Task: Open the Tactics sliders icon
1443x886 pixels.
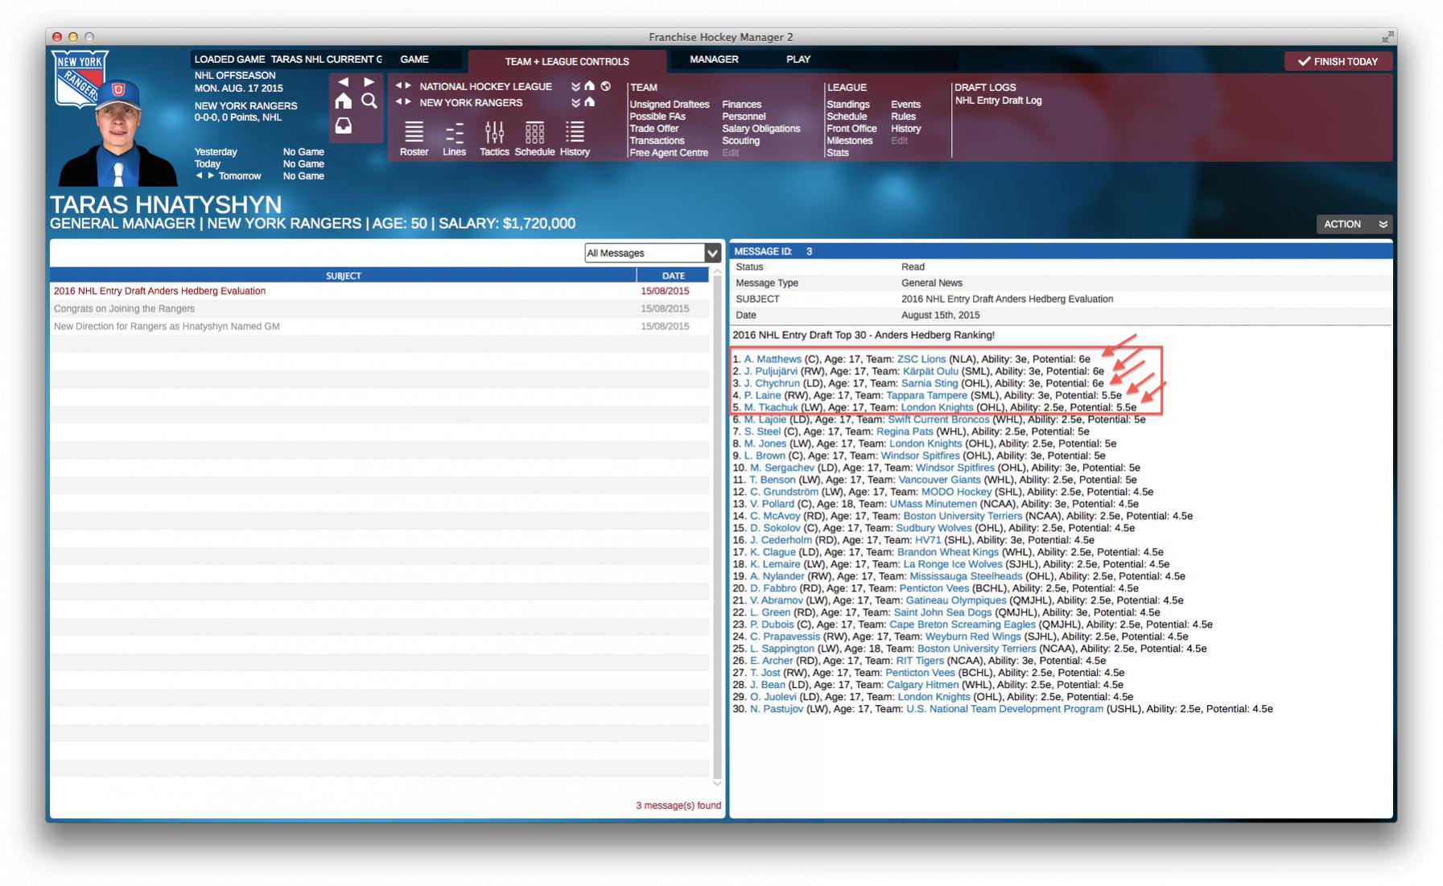Action: 494,132
